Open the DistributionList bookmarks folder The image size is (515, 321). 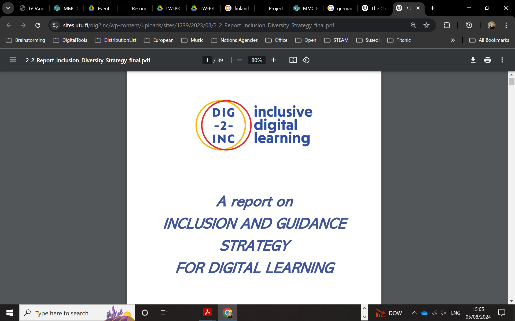click(116, 40)
